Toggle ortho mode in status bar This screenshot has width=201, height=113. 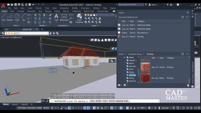pyautogui.click(x=69, y=108)
